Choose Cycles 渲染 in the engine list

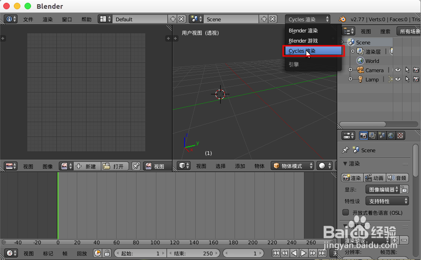[x=313, y=51]
